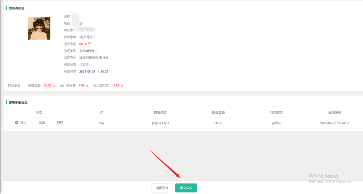Click the user's avatar photo

(x=39, y=28)
